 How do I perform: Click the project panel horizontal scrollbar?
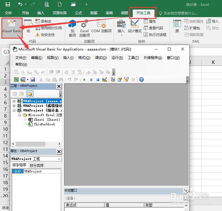click(36, 144)
